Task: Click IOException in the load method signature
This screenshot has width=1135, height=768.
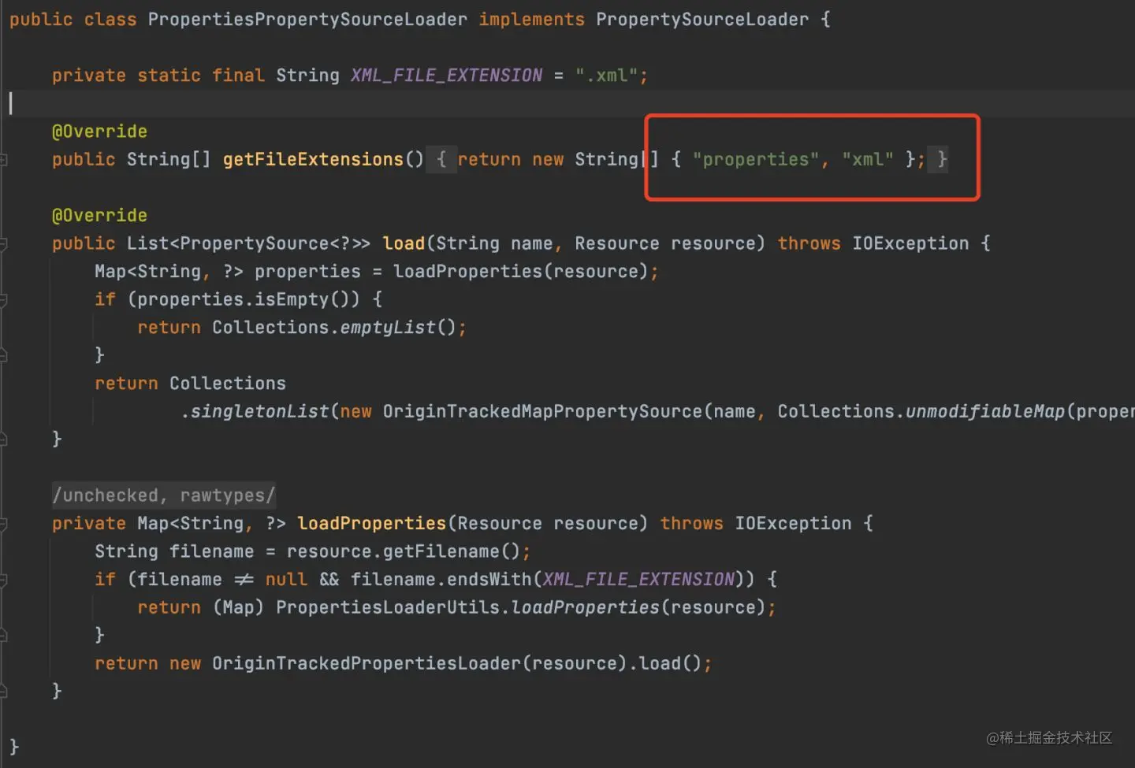Action: tap(910, 243)
